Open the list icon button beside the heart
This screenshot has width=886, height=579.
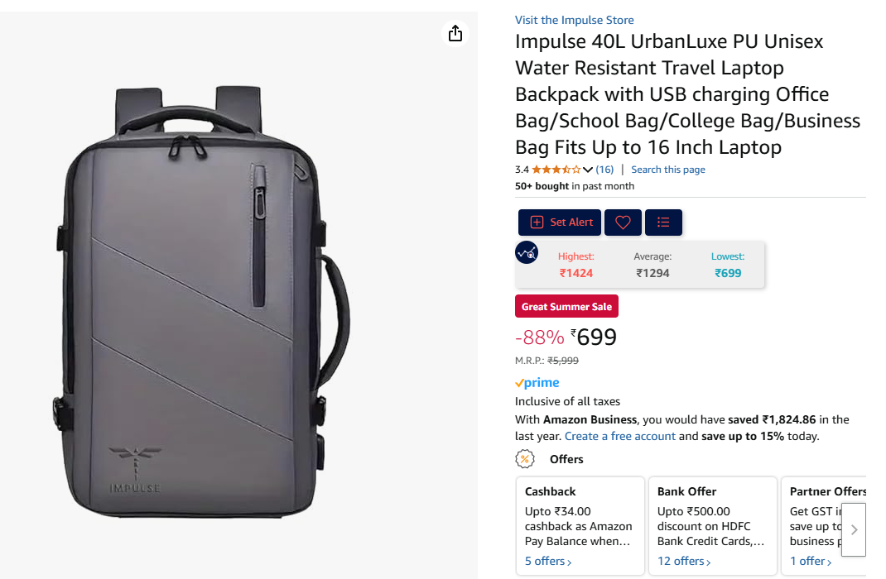663,223
